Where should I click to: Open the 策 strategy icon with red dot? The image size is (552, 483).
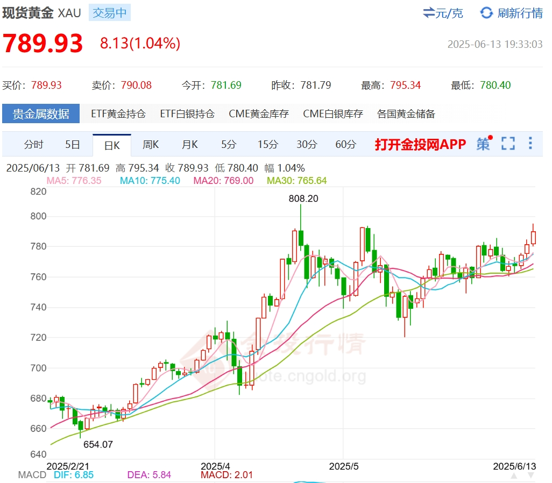(x=484, y=144)
